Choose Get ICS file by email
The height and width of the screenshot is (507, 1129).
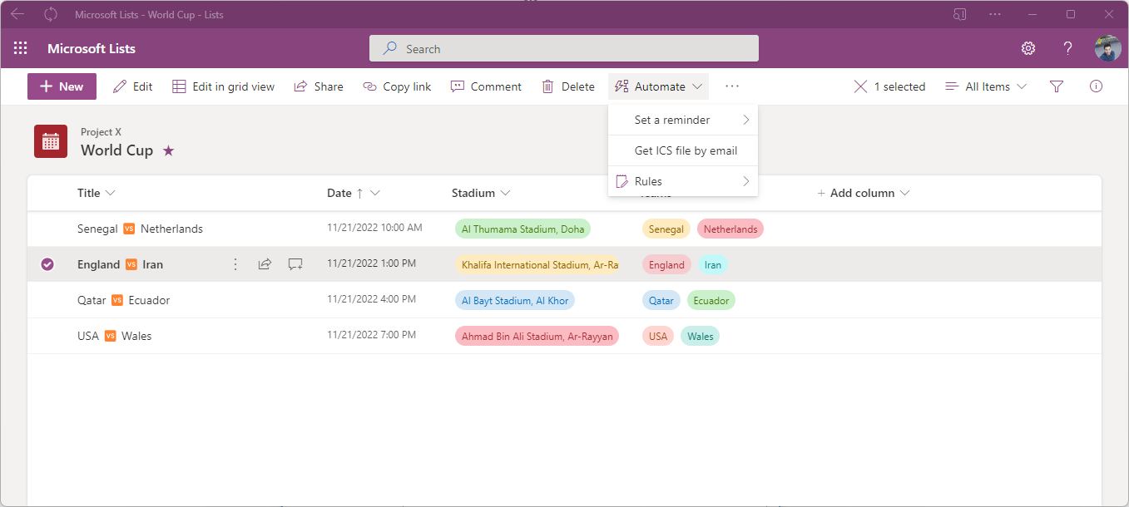(x=686, y=150)
